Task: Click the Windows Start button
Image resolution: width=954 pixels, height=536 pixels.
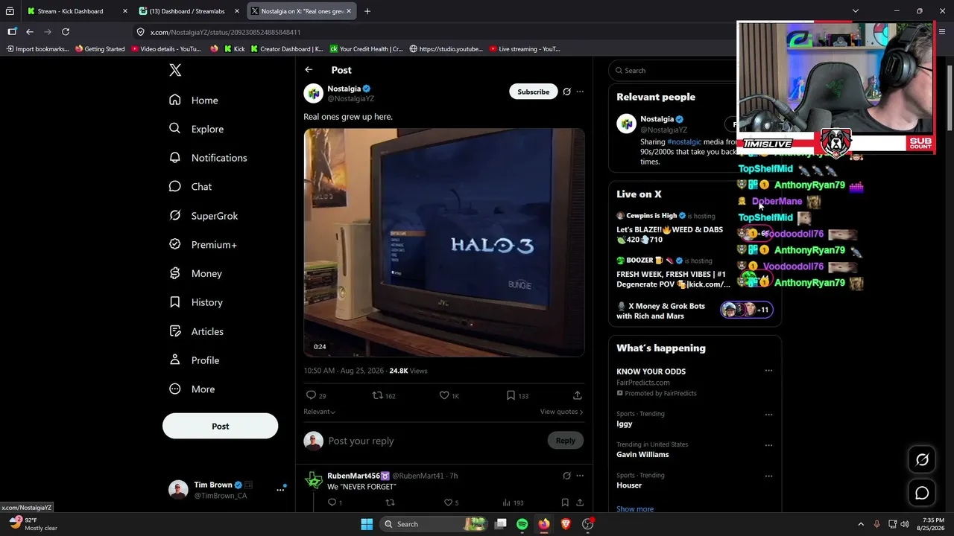Action: pos(367,524)
